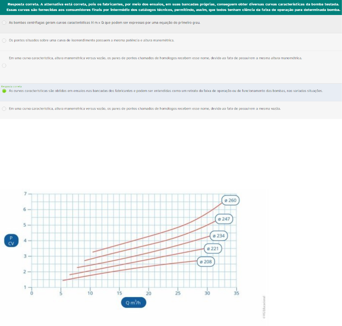Click the ø 234 curve label
342x326 pixels.
point(219,236)
